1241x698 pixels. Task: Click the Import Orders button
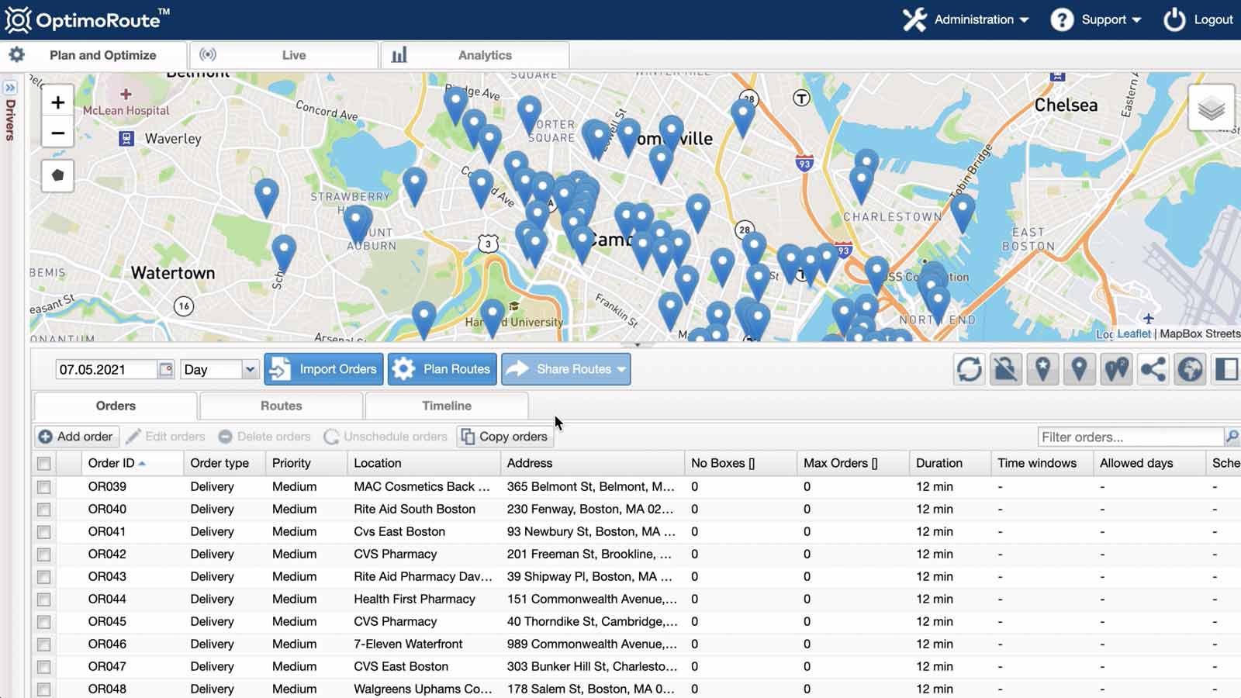pyautogui.click(x=323, y=369)
